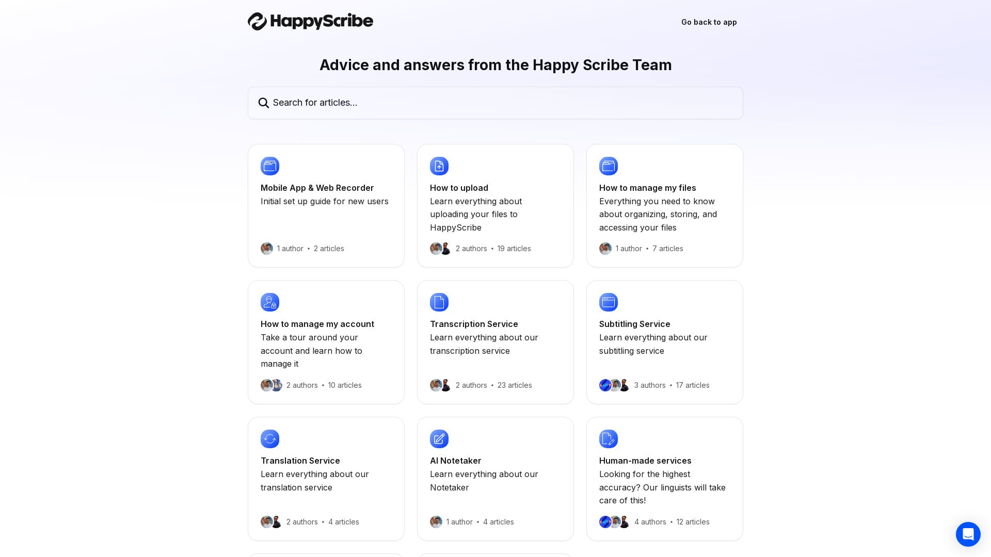
Task: Go back to app
Action: [709, 22]
